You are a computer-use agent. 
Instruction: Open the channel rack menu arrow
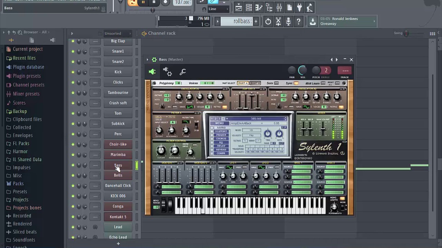pos(72,33)
